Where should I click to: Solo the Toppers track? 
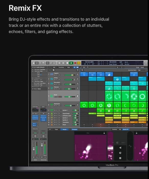(57, 75)
